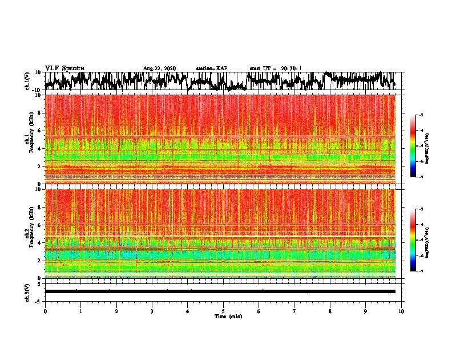
Task: Click the time axis tick label "10"
Action: pyautogui.click(x=401, y=311)
